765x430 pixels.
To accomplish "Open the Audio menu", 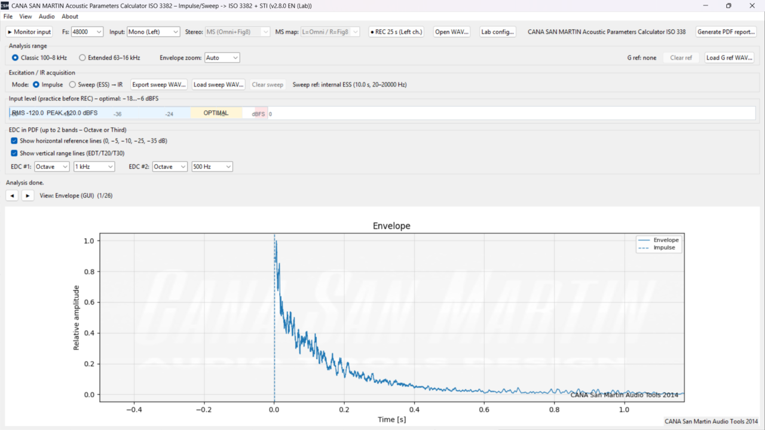I will (47, 17).
